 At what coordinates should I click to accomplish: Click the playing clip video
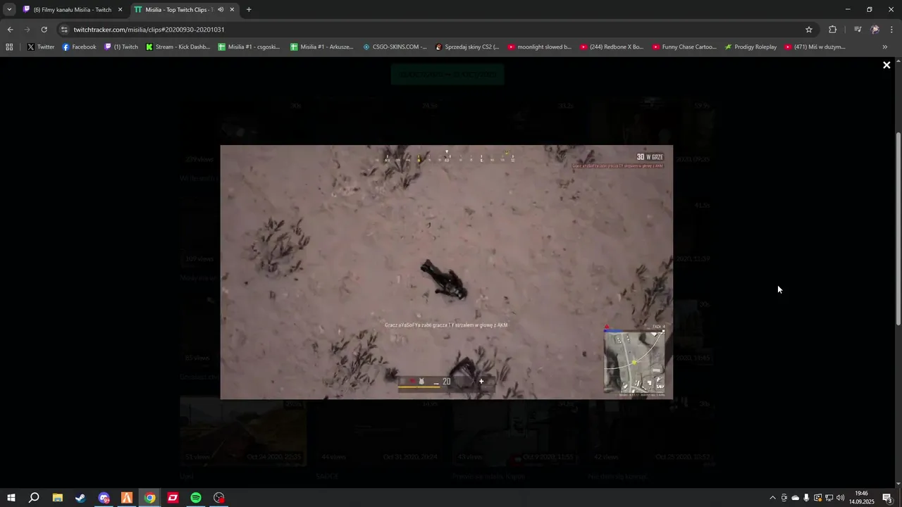pyautogui.click(x=447, y=273)
